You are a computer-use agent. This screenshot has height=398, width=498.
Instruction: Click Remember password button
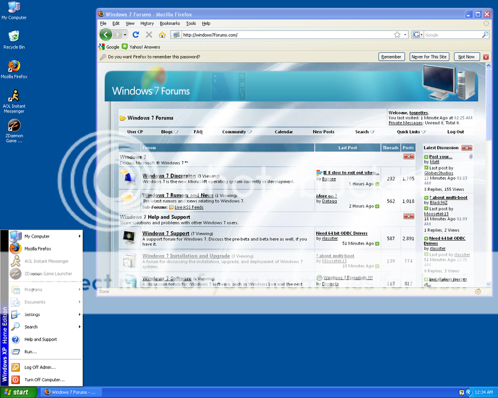pyautogui.click(x=392, y=57)
